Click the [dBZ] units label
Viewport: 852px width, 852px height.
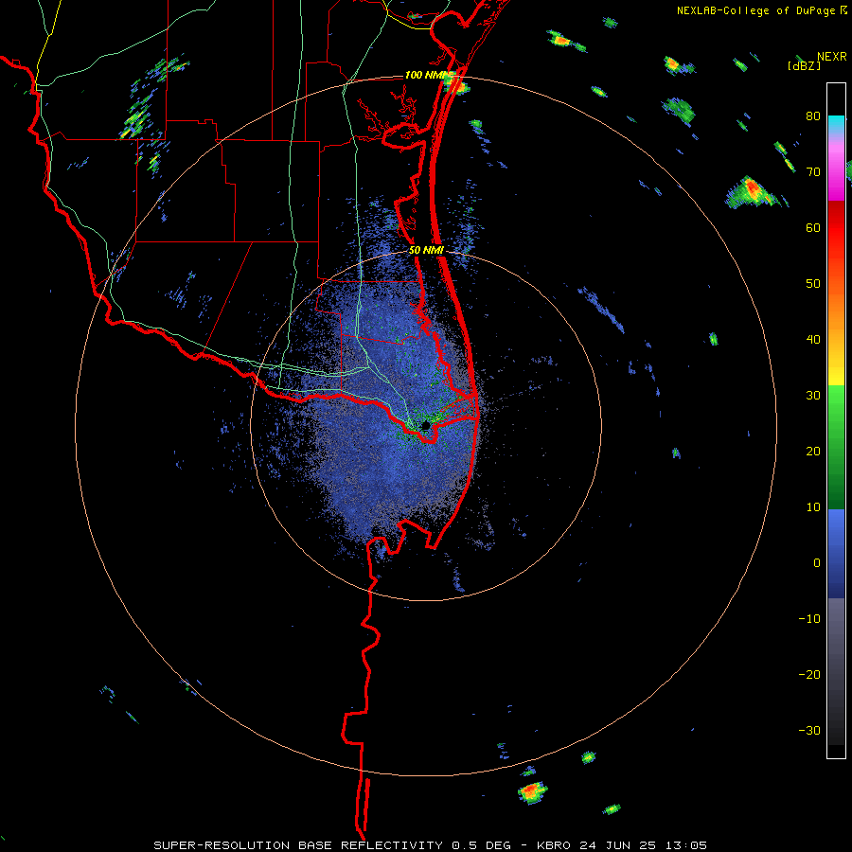(804, 65)
